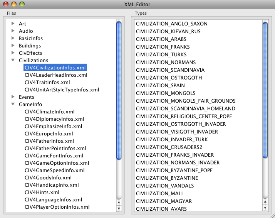Screen dimensions: 275x218
Task: Select CIVILIZATION_VANDALS type
Action: [165, 186]
